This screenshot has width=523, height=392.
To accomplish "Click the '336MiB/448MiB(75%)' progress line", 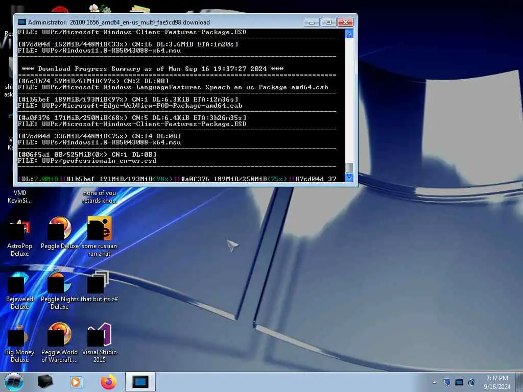I will click(100, 136).
